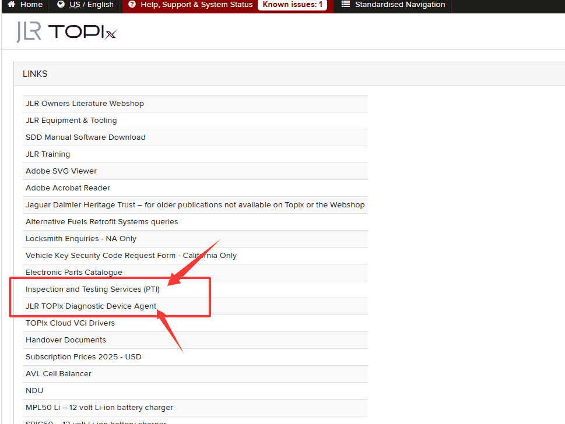Open the Adobe Acrobat Reader link
565x424 pixels.
tap(68, 188)
